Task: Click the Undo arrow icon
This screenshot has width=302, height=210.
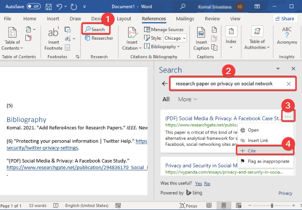Action: tap(60, 7)
